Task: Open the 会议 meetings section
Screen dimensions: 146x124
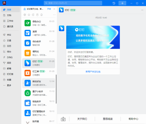Action: tap(11, 35)
